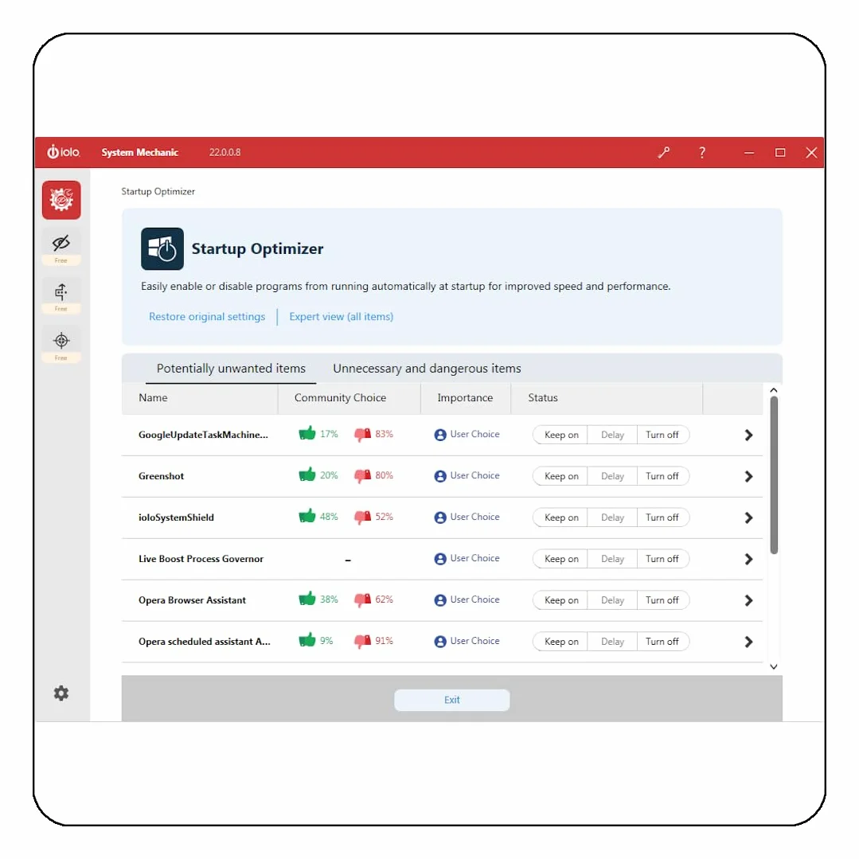
Task: Set Greenshot to Delay
Action: click(612, 476)
